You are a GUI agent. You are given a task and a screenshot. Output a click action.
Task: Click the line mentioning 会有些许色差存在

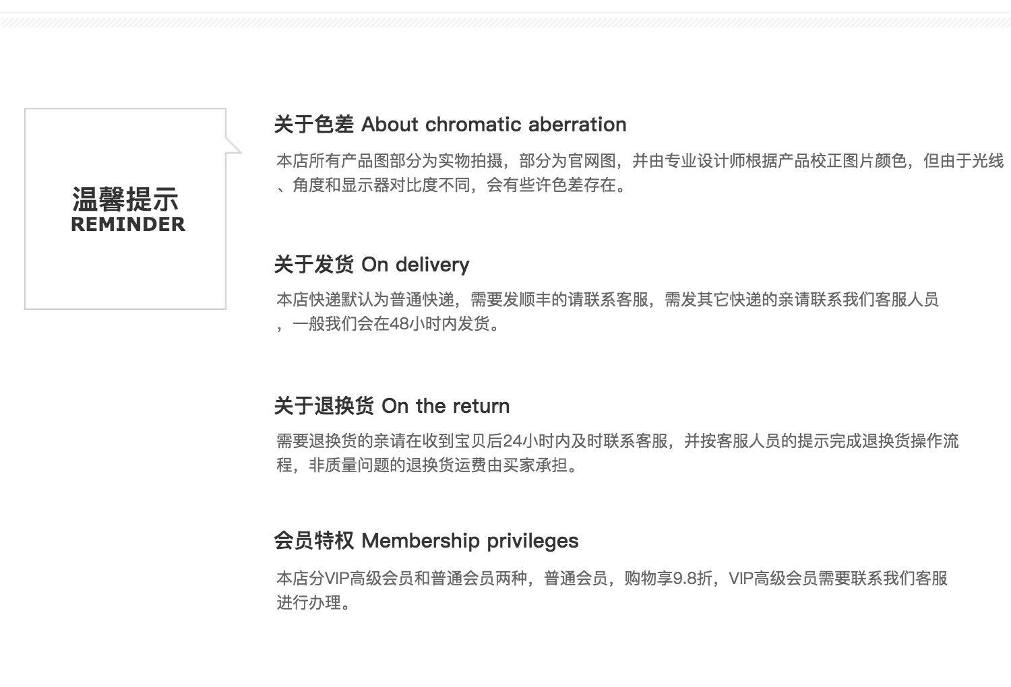(453, 185)
